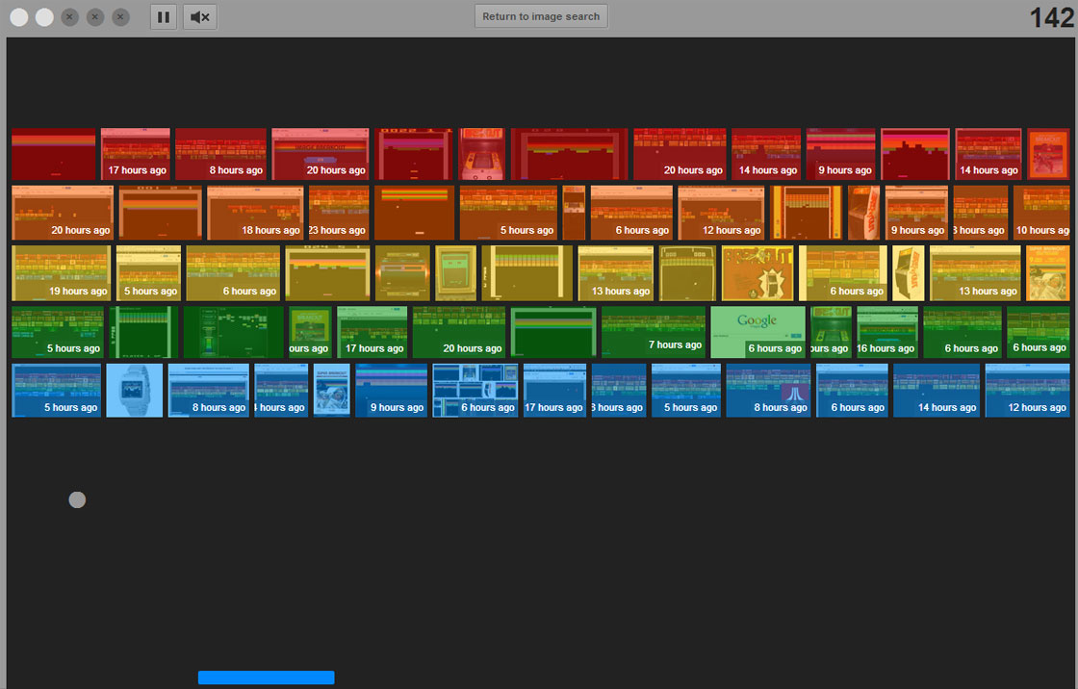This screenshot has height=689, width=1078.
Task: Click the blue wristwatch thumbnail brick
Action: 134,390
